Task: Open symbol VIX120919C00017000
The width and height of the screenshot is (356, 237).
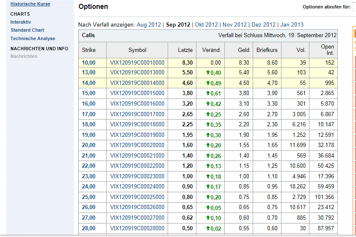Action: (137, 114)
